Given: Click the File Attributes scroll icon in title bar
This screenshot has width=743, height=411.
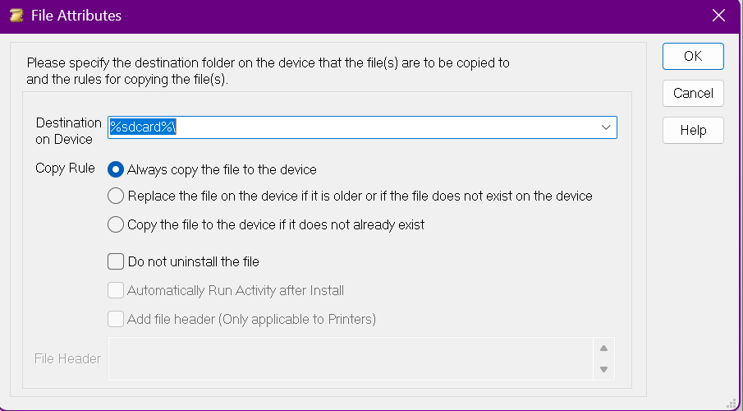Looking at the screenshot, I should 16,16.
